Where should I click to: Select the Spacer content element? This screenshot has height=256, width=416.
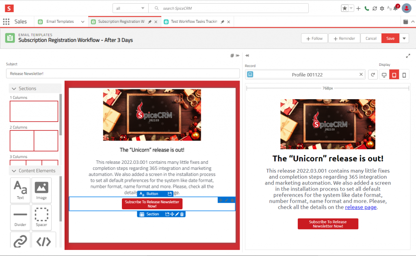click(x=41, y=217)
